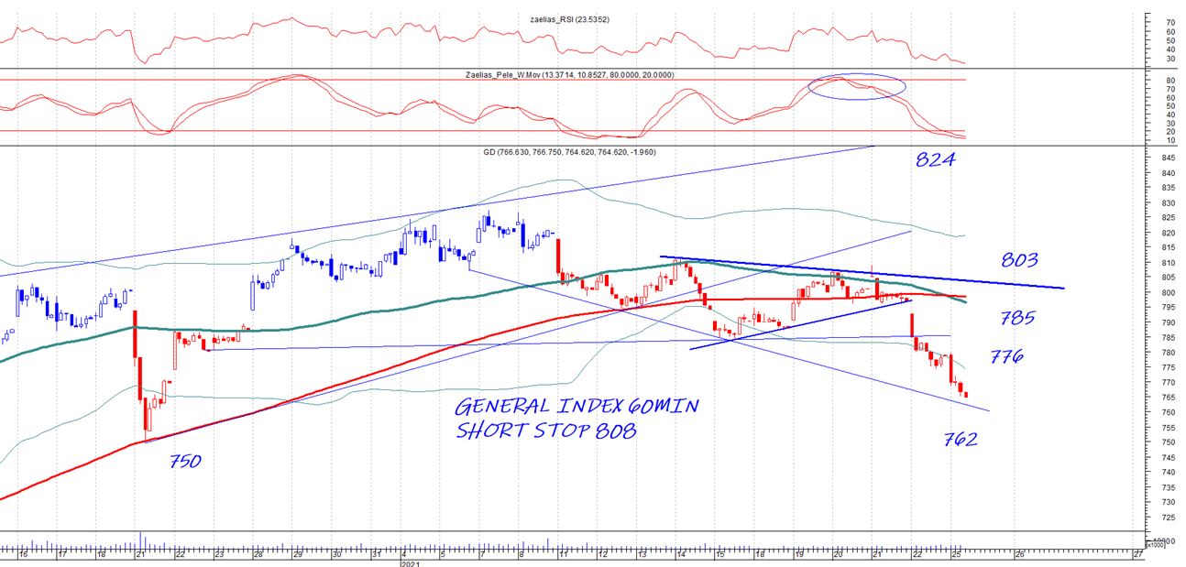This screenshot has width=1186, height=567.
Task: Select the 762 target annotation
Action: coord(961,440)
